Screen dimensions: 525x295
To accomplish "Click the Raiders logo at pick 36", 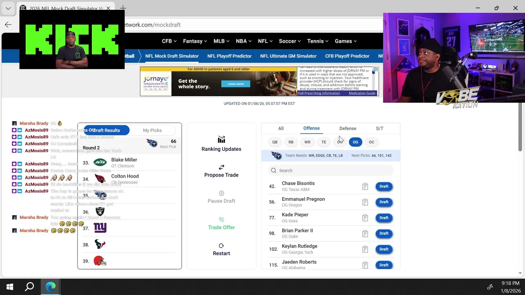I will click(x=100, y=212).
